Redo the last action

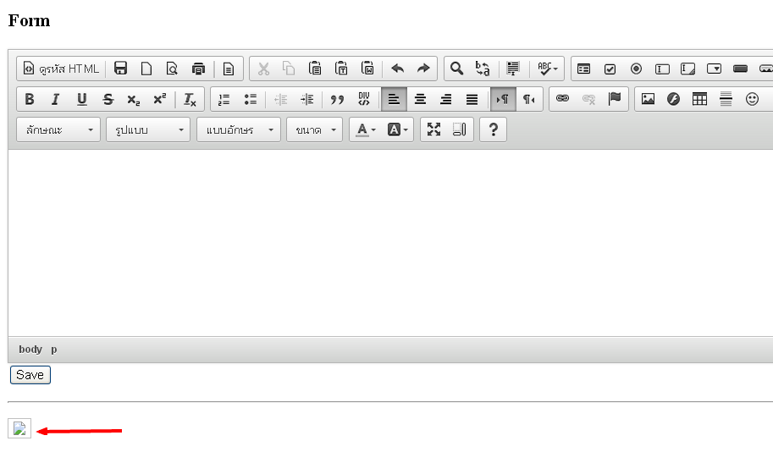[x=423, y=69]
